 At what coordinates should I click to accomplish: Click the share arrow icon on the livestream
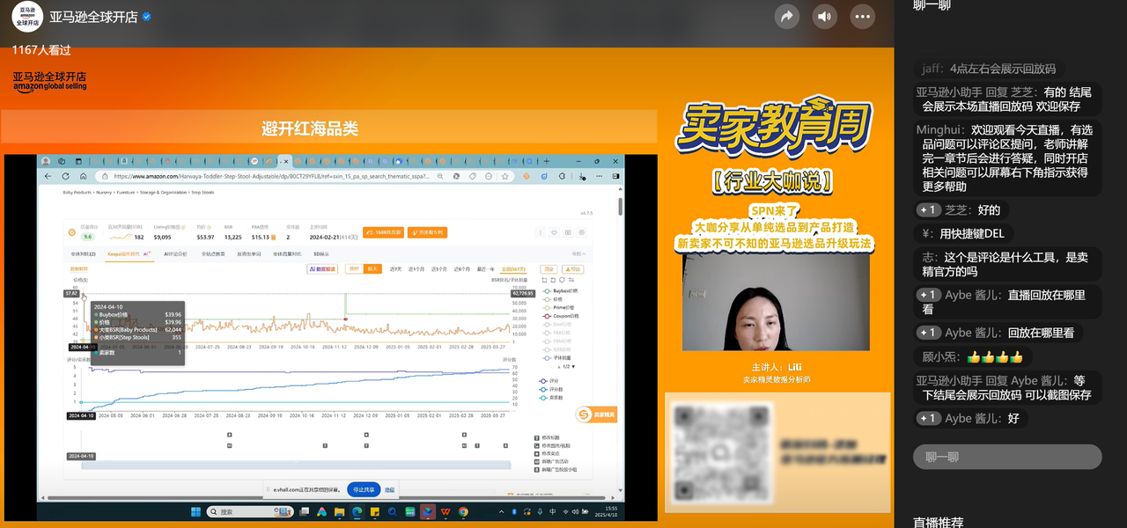pyautogui.click(x=786, y=16)
